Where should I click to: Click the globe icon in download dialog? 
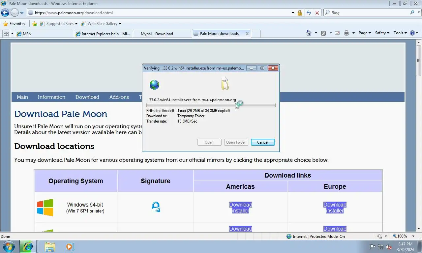pos(154,85)
